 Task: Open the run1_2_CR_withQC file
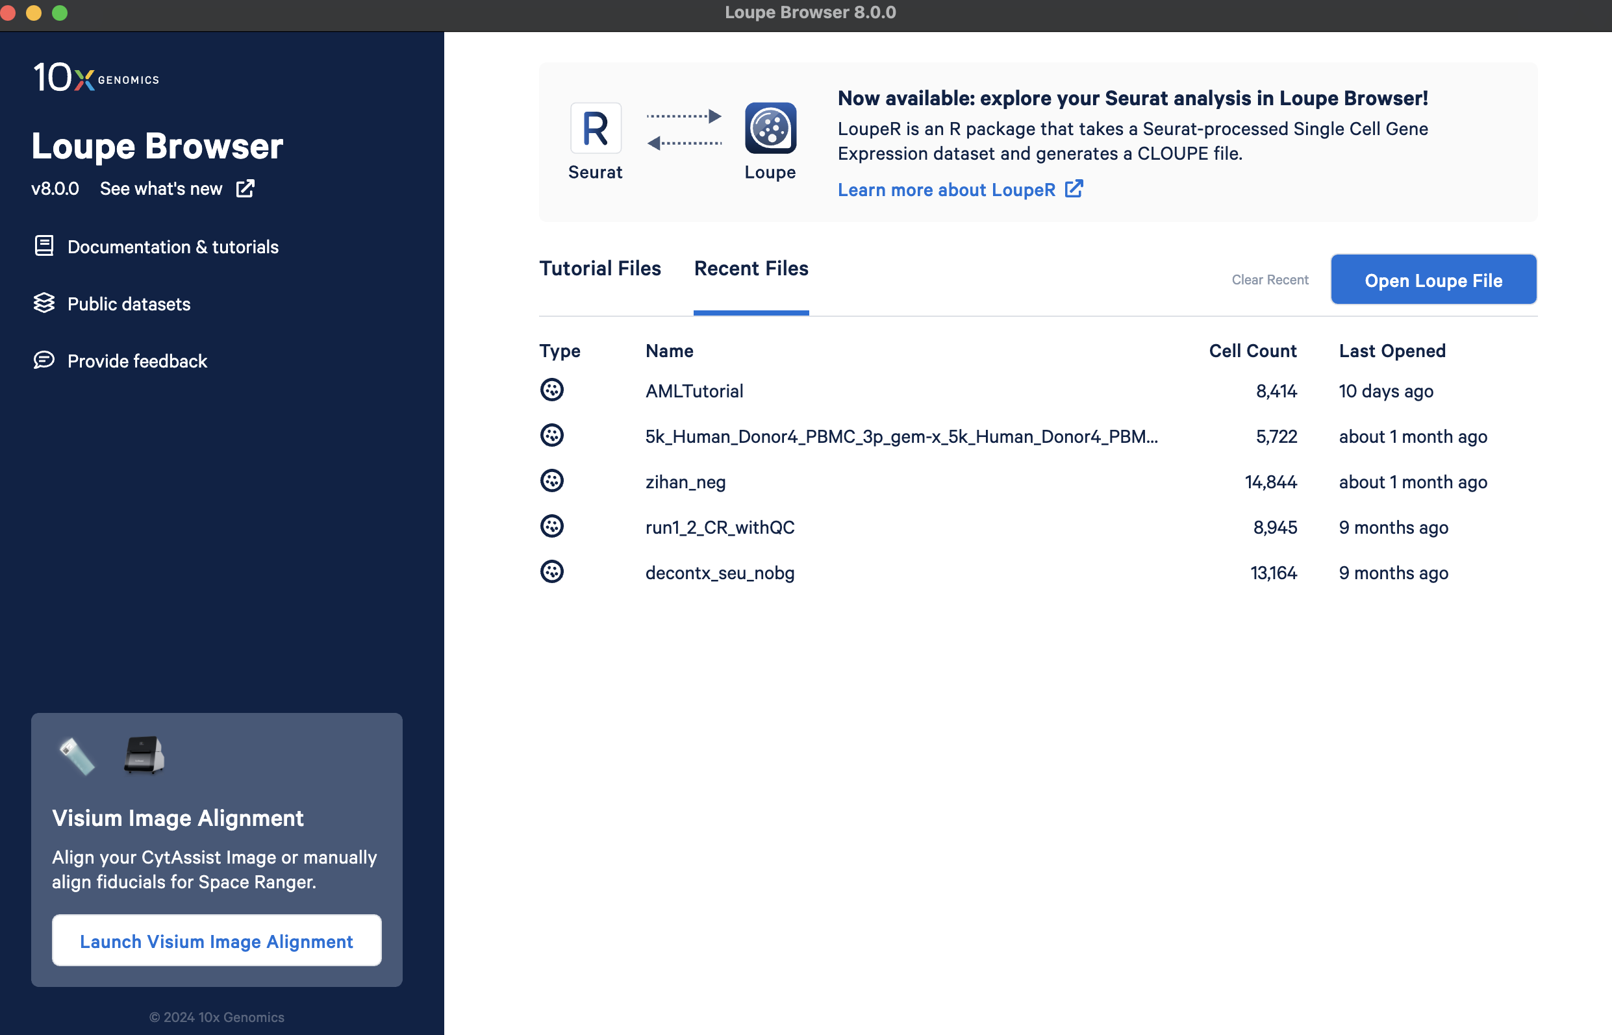(x=720, y=528)
